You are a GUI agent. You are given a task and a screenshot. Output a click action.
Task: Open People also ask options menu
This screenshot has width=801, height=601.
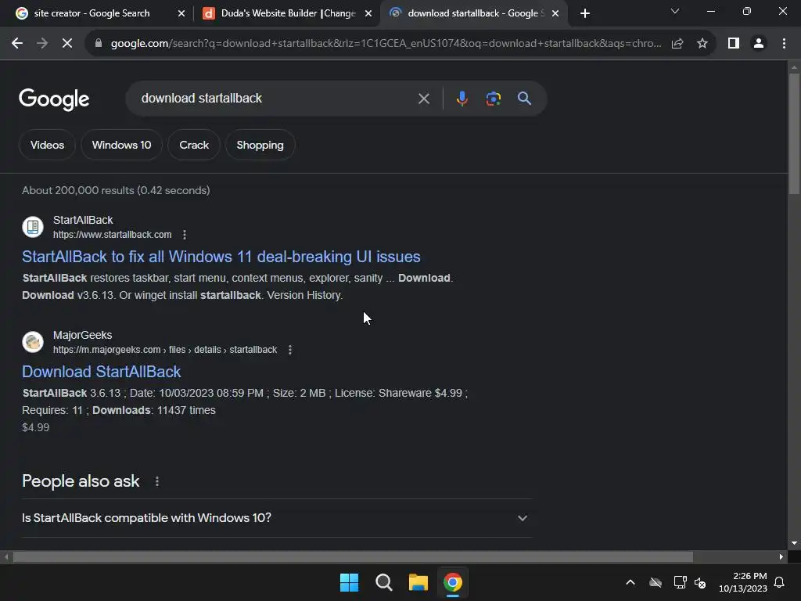tap(157, 481)
